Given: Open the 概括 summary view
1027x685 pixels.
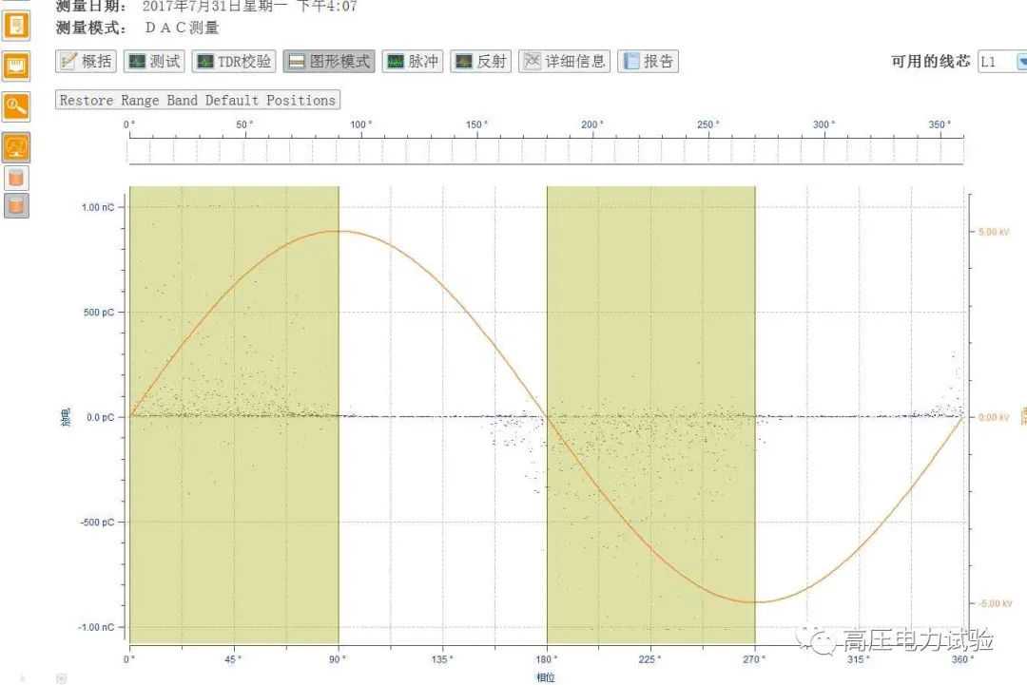Looking at the screenshot, I should [x=86, y=62].
